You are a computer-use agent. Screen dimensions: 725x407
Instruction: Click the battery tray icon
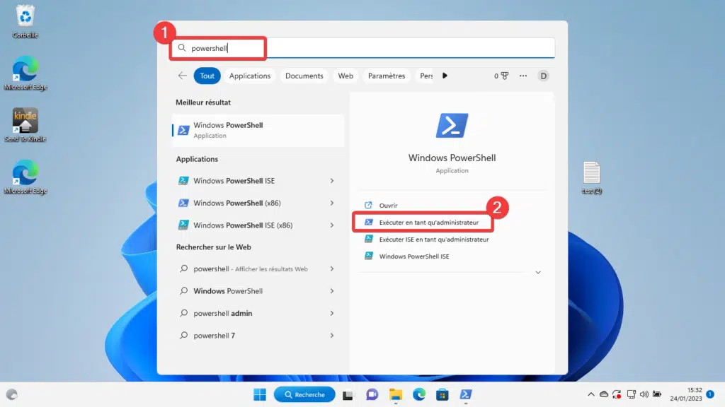point(657,394)
